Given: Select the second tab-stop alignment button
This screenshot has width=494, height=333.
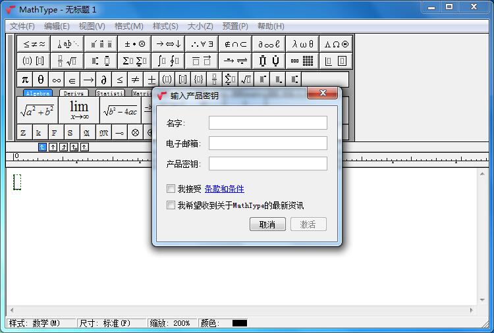Looking at the screenshot, I should point(53,147).
